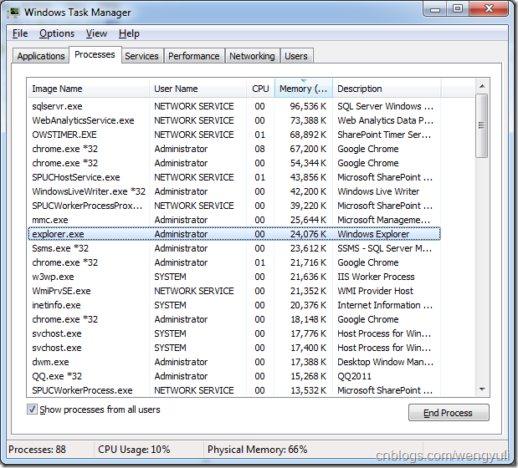Select the WebAnalyticsService.exe process

pos(233,120)
